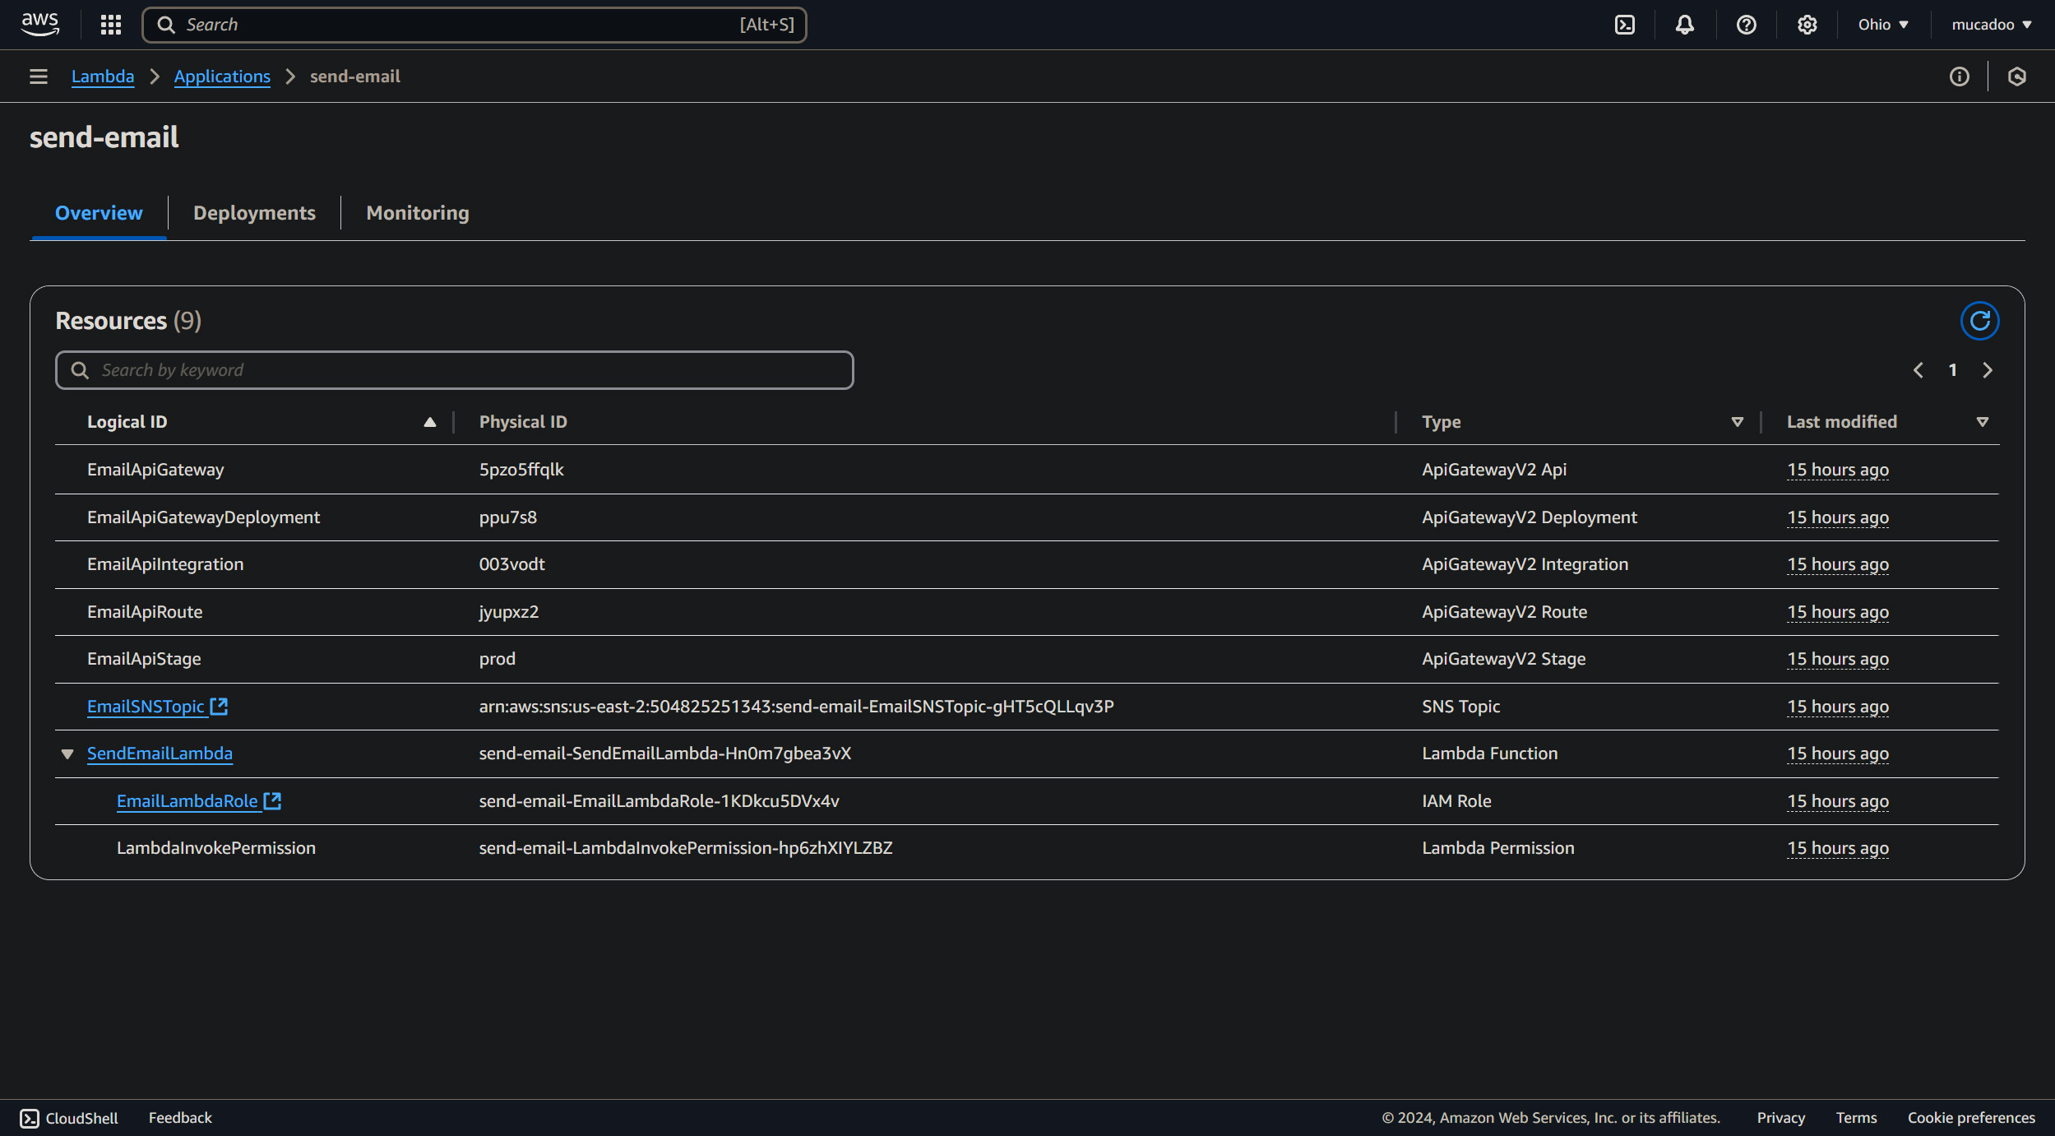Click the AWS logo home icon
The width and height of the screenshot is (2055, 1136).
click(x=39, y=25)
